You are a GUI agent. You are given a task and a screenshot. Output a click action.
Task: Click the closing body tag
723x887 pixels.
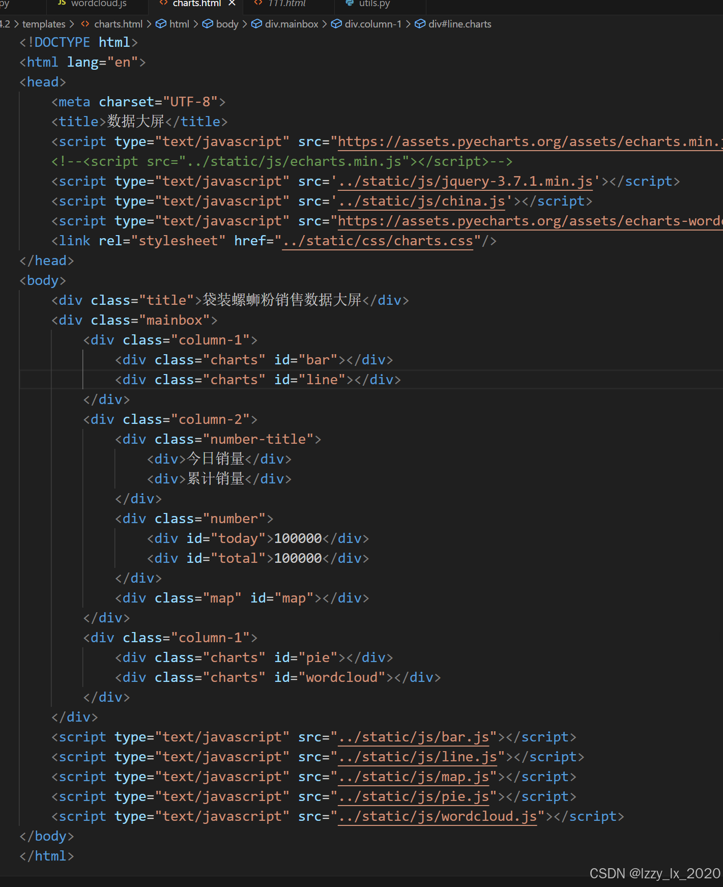pos(47,836)
